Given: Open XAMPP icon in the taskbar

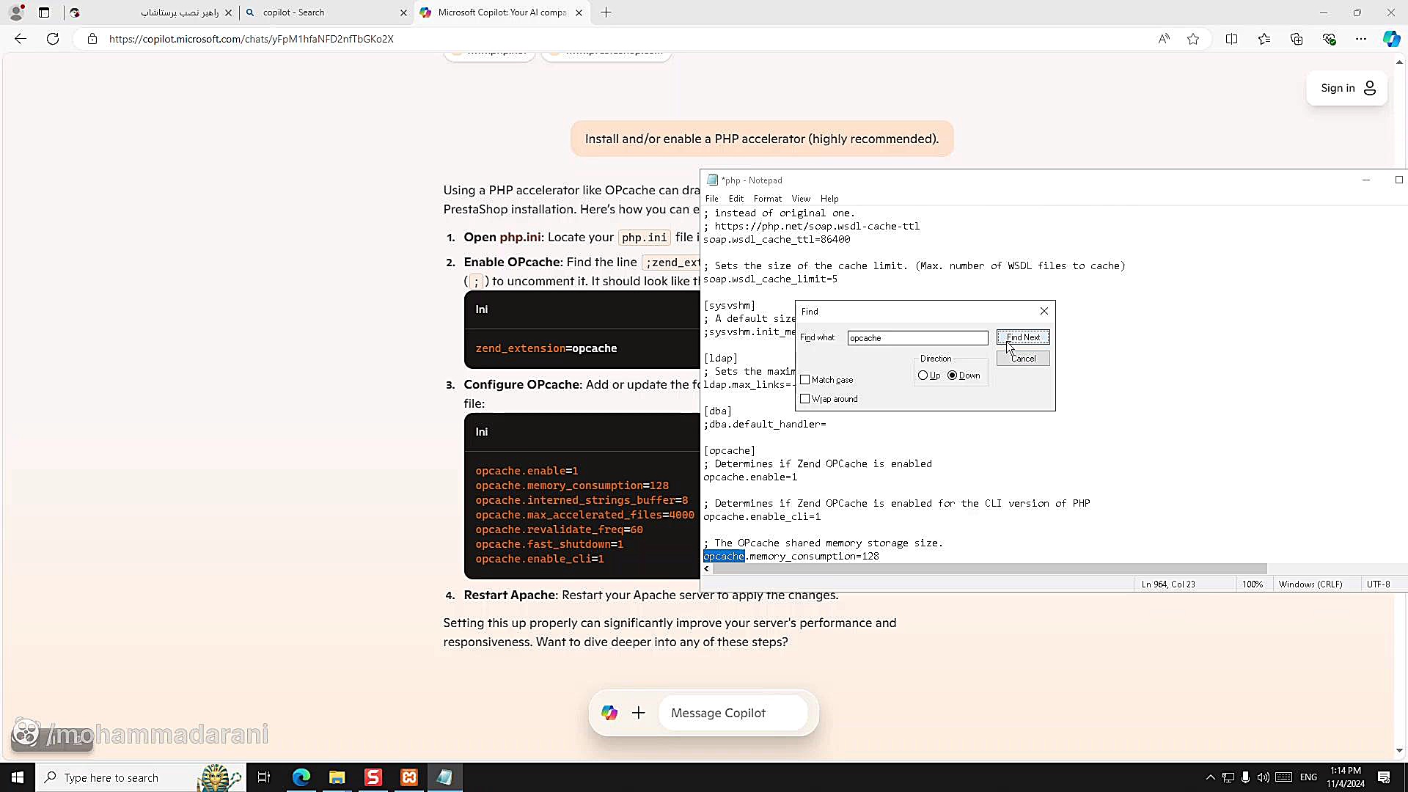Looking at the screenshot, I should pos(409,777).
